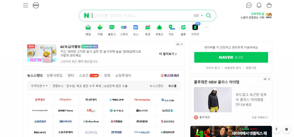294x137 pixels.
Task: Open 비밀번호 찾기 link
Action: [233, 68]
